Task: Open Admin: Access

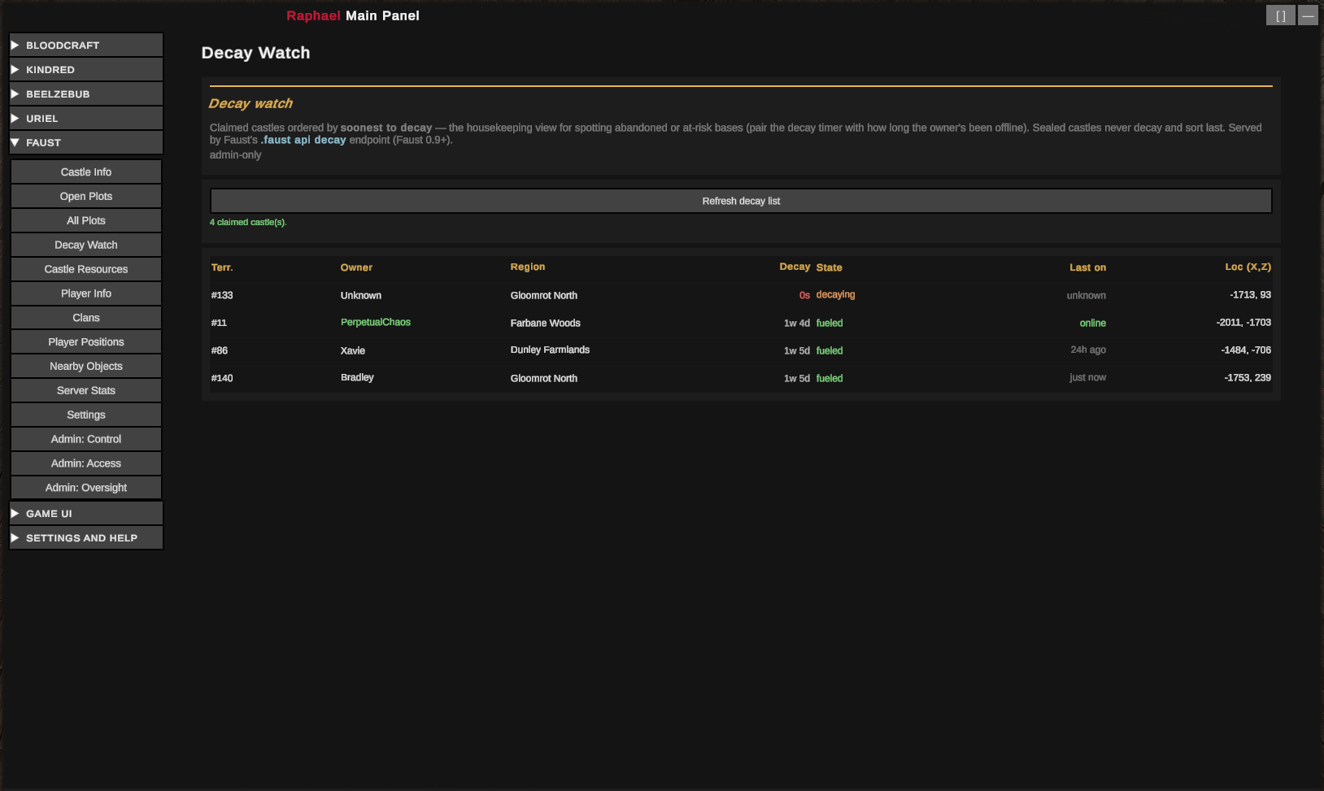Action: pyautogui.click(x=86, y=463)
